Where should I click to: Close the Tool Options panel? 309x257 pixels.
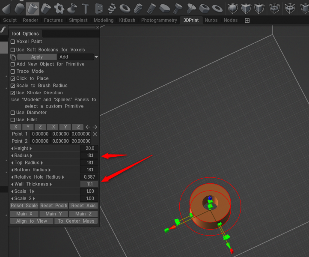97,28
